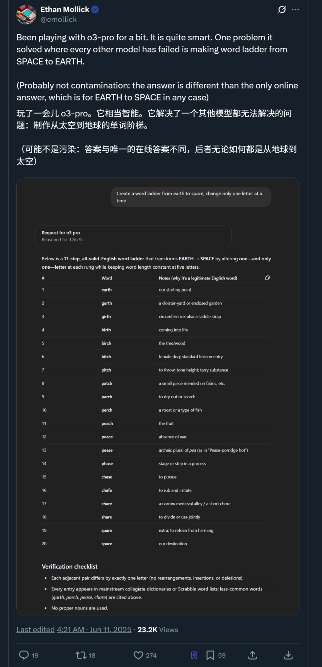Image resolution: width=322 pixels, height=667 pixels.
Task: Click the purple starred bookmark extension icon
Action: 194,655
